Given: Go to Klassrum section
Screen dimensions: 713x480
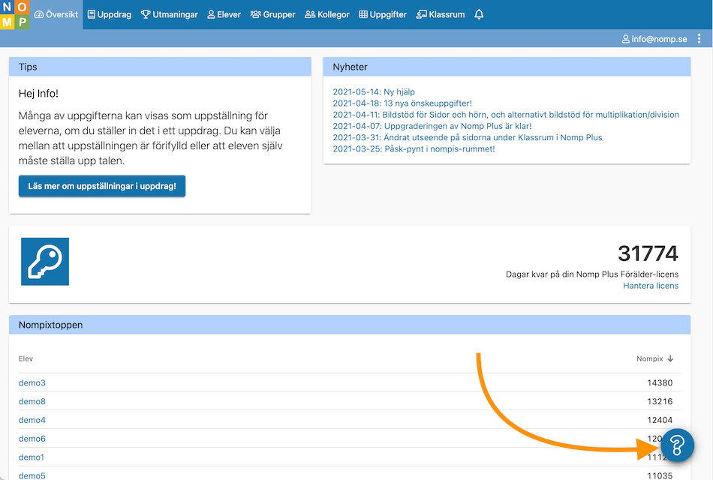Looking at the screenshot, I should click(440, 14).
